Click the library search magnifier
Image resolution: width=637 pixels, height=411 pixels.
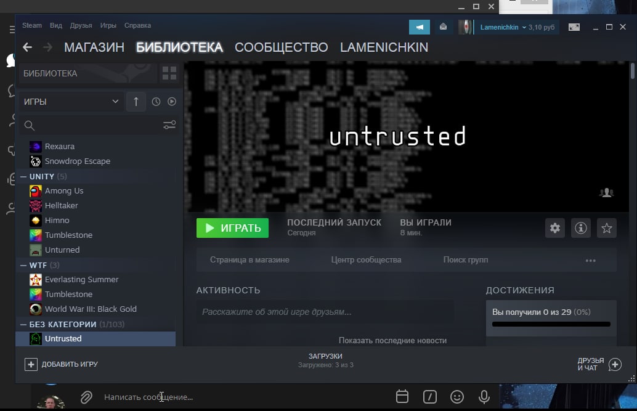pyautogui.click(x=29, y=126)
